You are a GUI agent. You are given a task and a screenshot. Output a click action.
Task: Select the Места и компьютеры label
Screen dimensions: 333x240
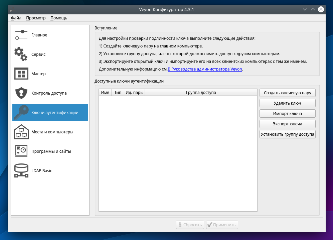(52, 132)
